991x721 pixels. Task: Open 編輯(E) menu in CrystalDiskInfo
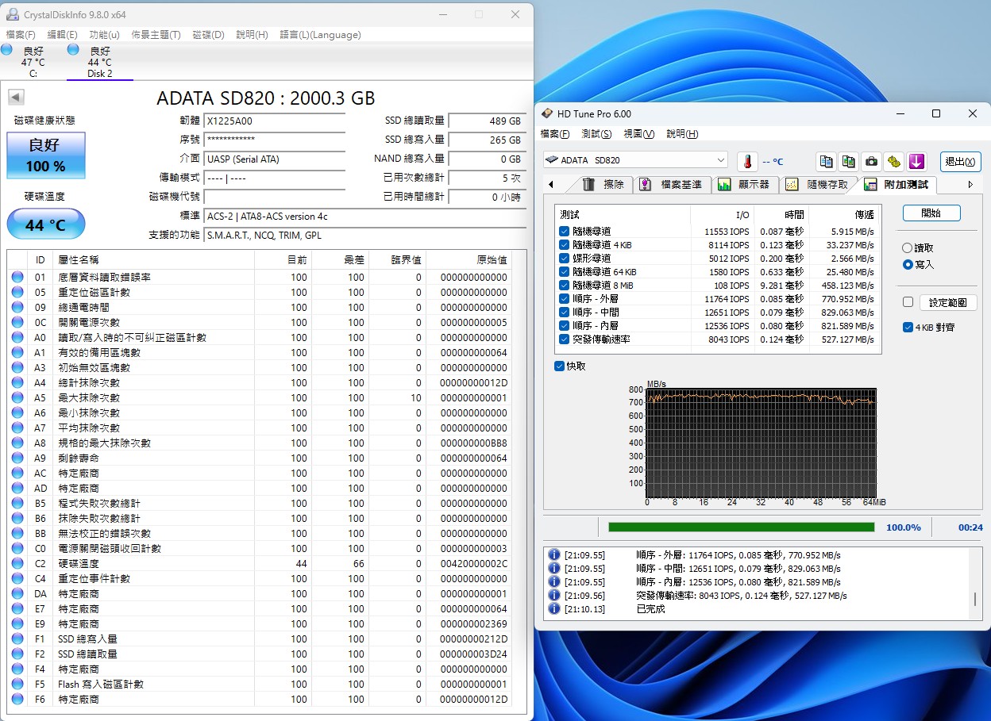coord(63,35)
